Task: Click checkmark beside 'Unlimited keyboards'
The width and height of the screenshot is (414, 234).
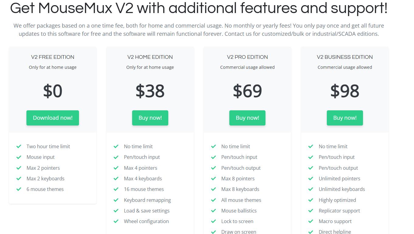Action: pyautogui.click(x=311, y=189)
